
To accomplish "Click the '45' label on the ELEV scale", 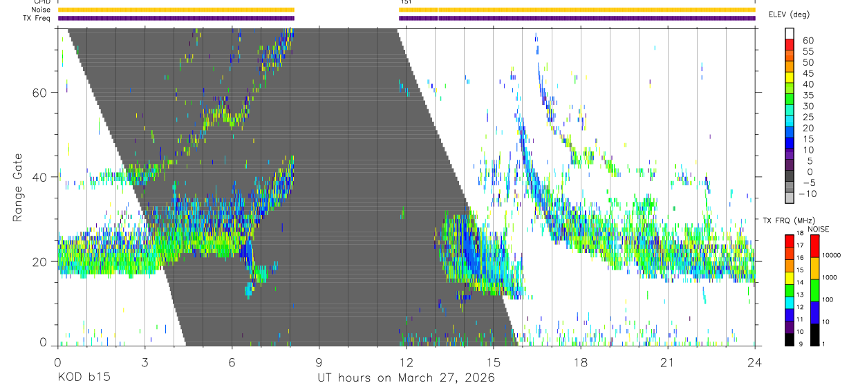I will click(808, 73).
